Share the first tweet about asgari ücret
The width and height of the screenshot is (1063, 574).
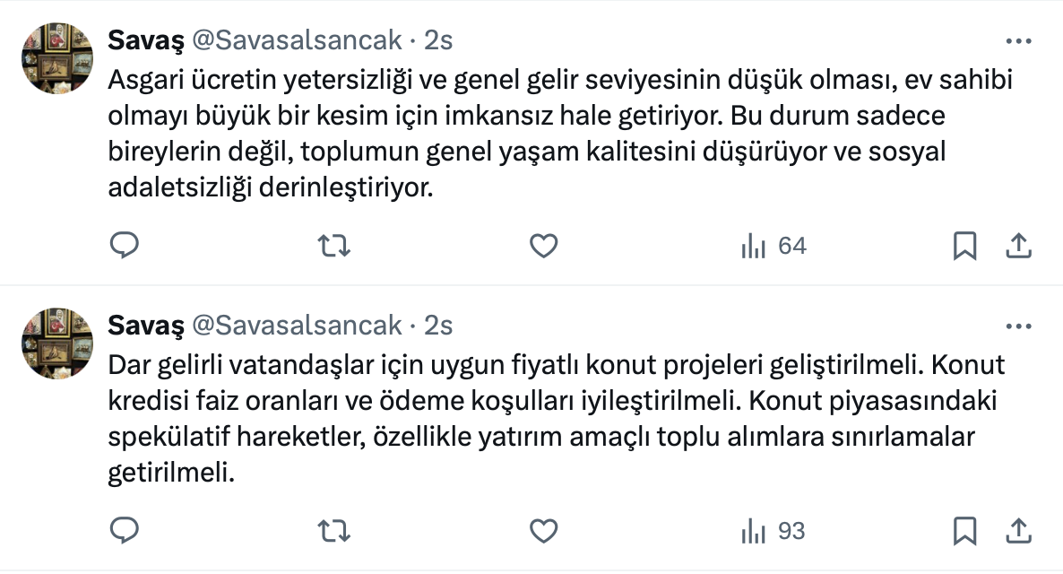pos(1018,246)
